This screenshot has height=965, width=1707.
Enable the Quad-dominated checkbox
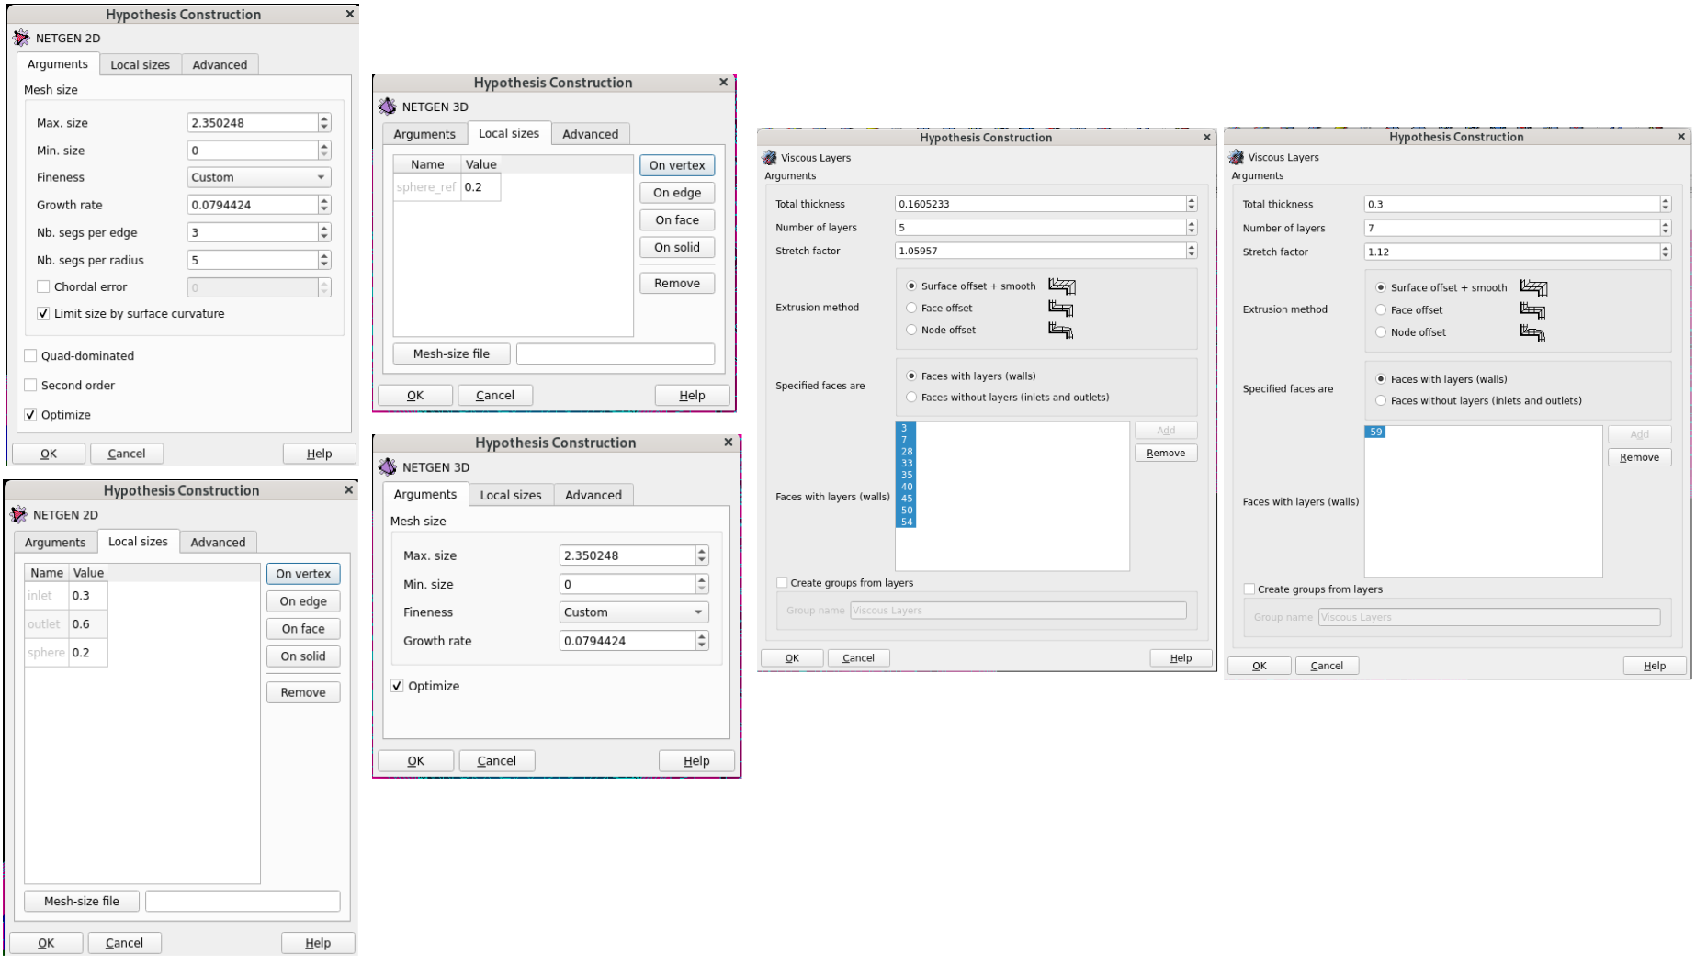31,356
